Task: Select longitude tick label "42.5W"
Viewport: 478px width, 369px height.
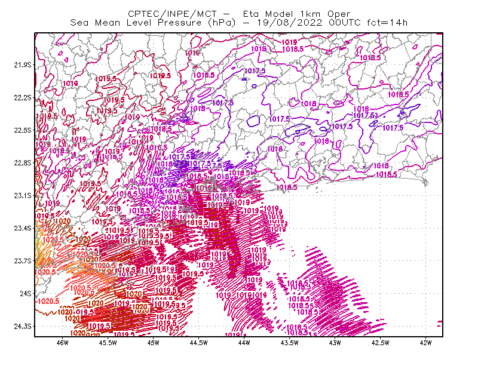Action: [381, 343]
